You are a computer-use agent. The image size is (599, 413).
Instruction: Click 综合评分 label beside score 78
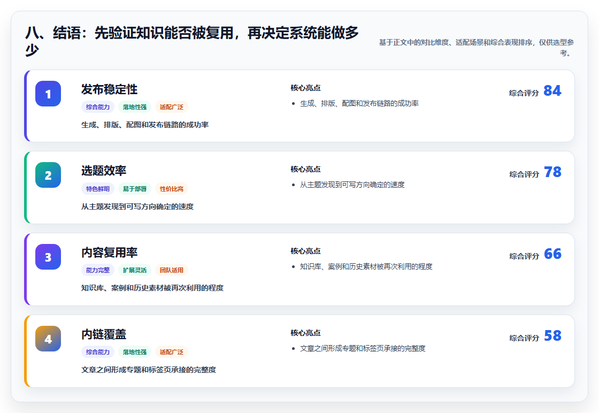524,174
